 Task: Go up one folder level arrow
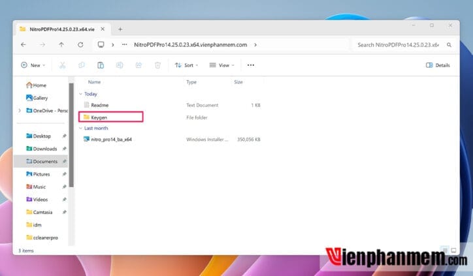coord(61,44)
